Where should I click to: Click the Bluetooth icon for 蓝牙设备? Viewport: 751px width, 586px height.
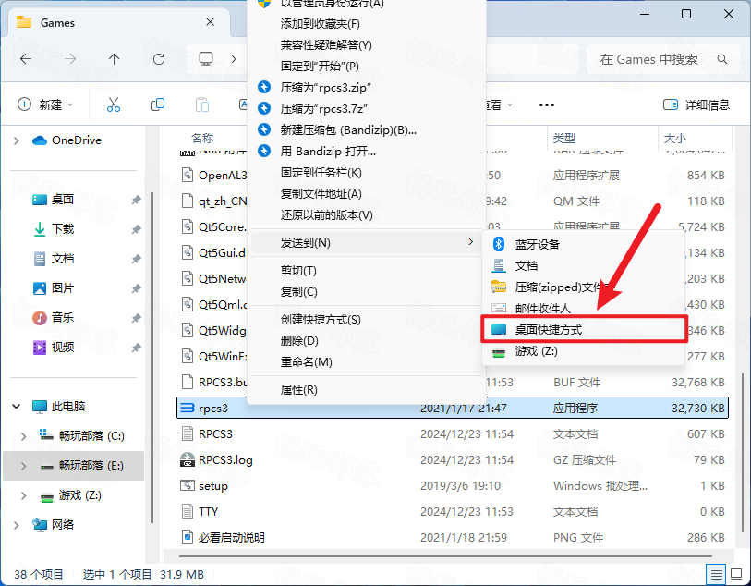pos(499,244)
